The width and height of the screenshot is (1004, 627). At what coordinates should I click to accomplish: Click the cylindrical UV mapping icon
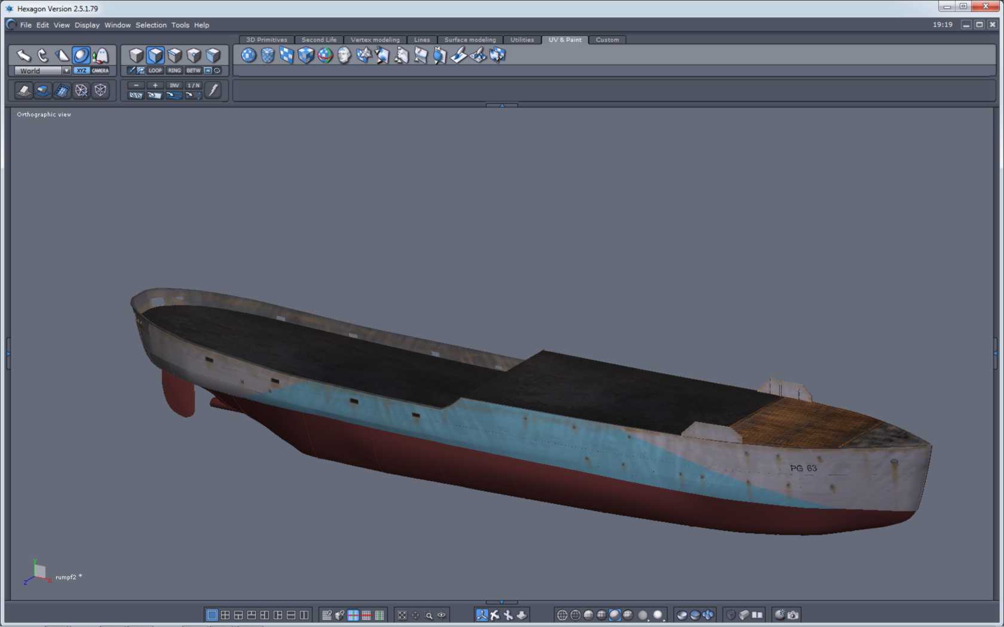point(268,56)
